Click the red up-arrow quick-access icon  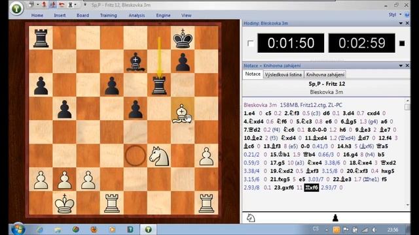[x=44, y=5]
